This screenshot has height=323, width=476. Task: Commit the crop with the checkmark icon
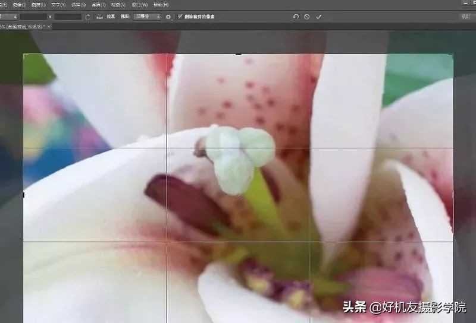click(318, 17)
